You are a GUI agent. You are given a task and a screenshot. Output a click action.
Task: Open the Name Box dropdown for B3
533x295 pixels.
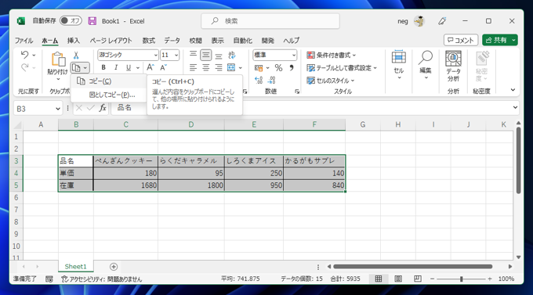pyautogui.click(x=58, y=109)
